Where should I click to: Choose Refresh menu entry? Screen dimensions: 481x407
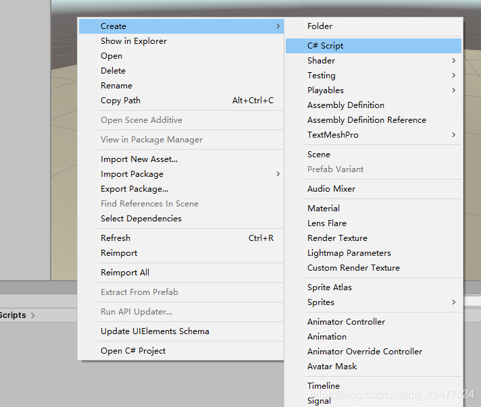click(x=181, y=238)
